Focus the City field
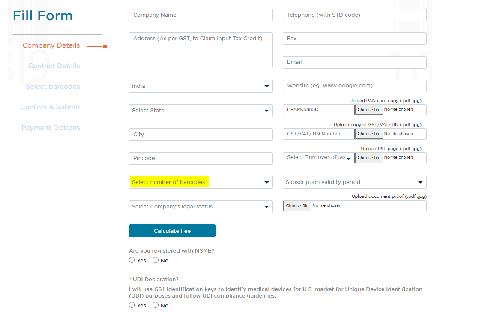 (201, 135)
